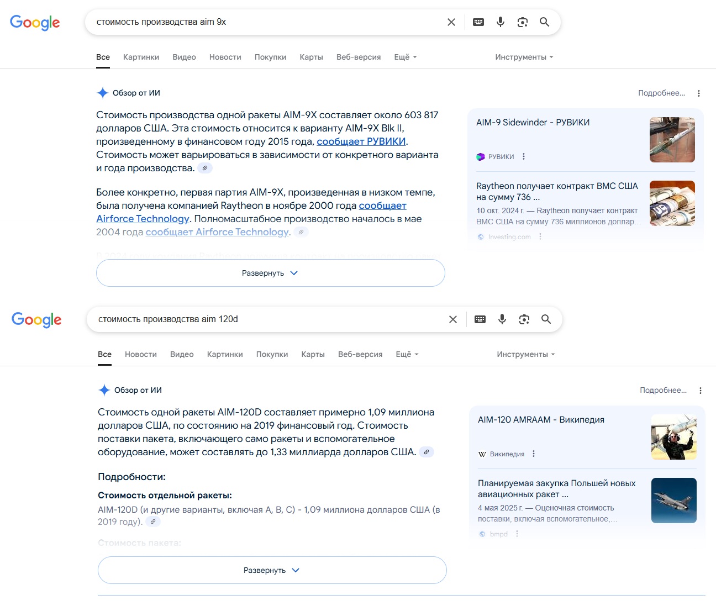Click the magnifier search icon for the aim 9x query
The height and width of the screenshot is (616, 716).
[545, 22]
